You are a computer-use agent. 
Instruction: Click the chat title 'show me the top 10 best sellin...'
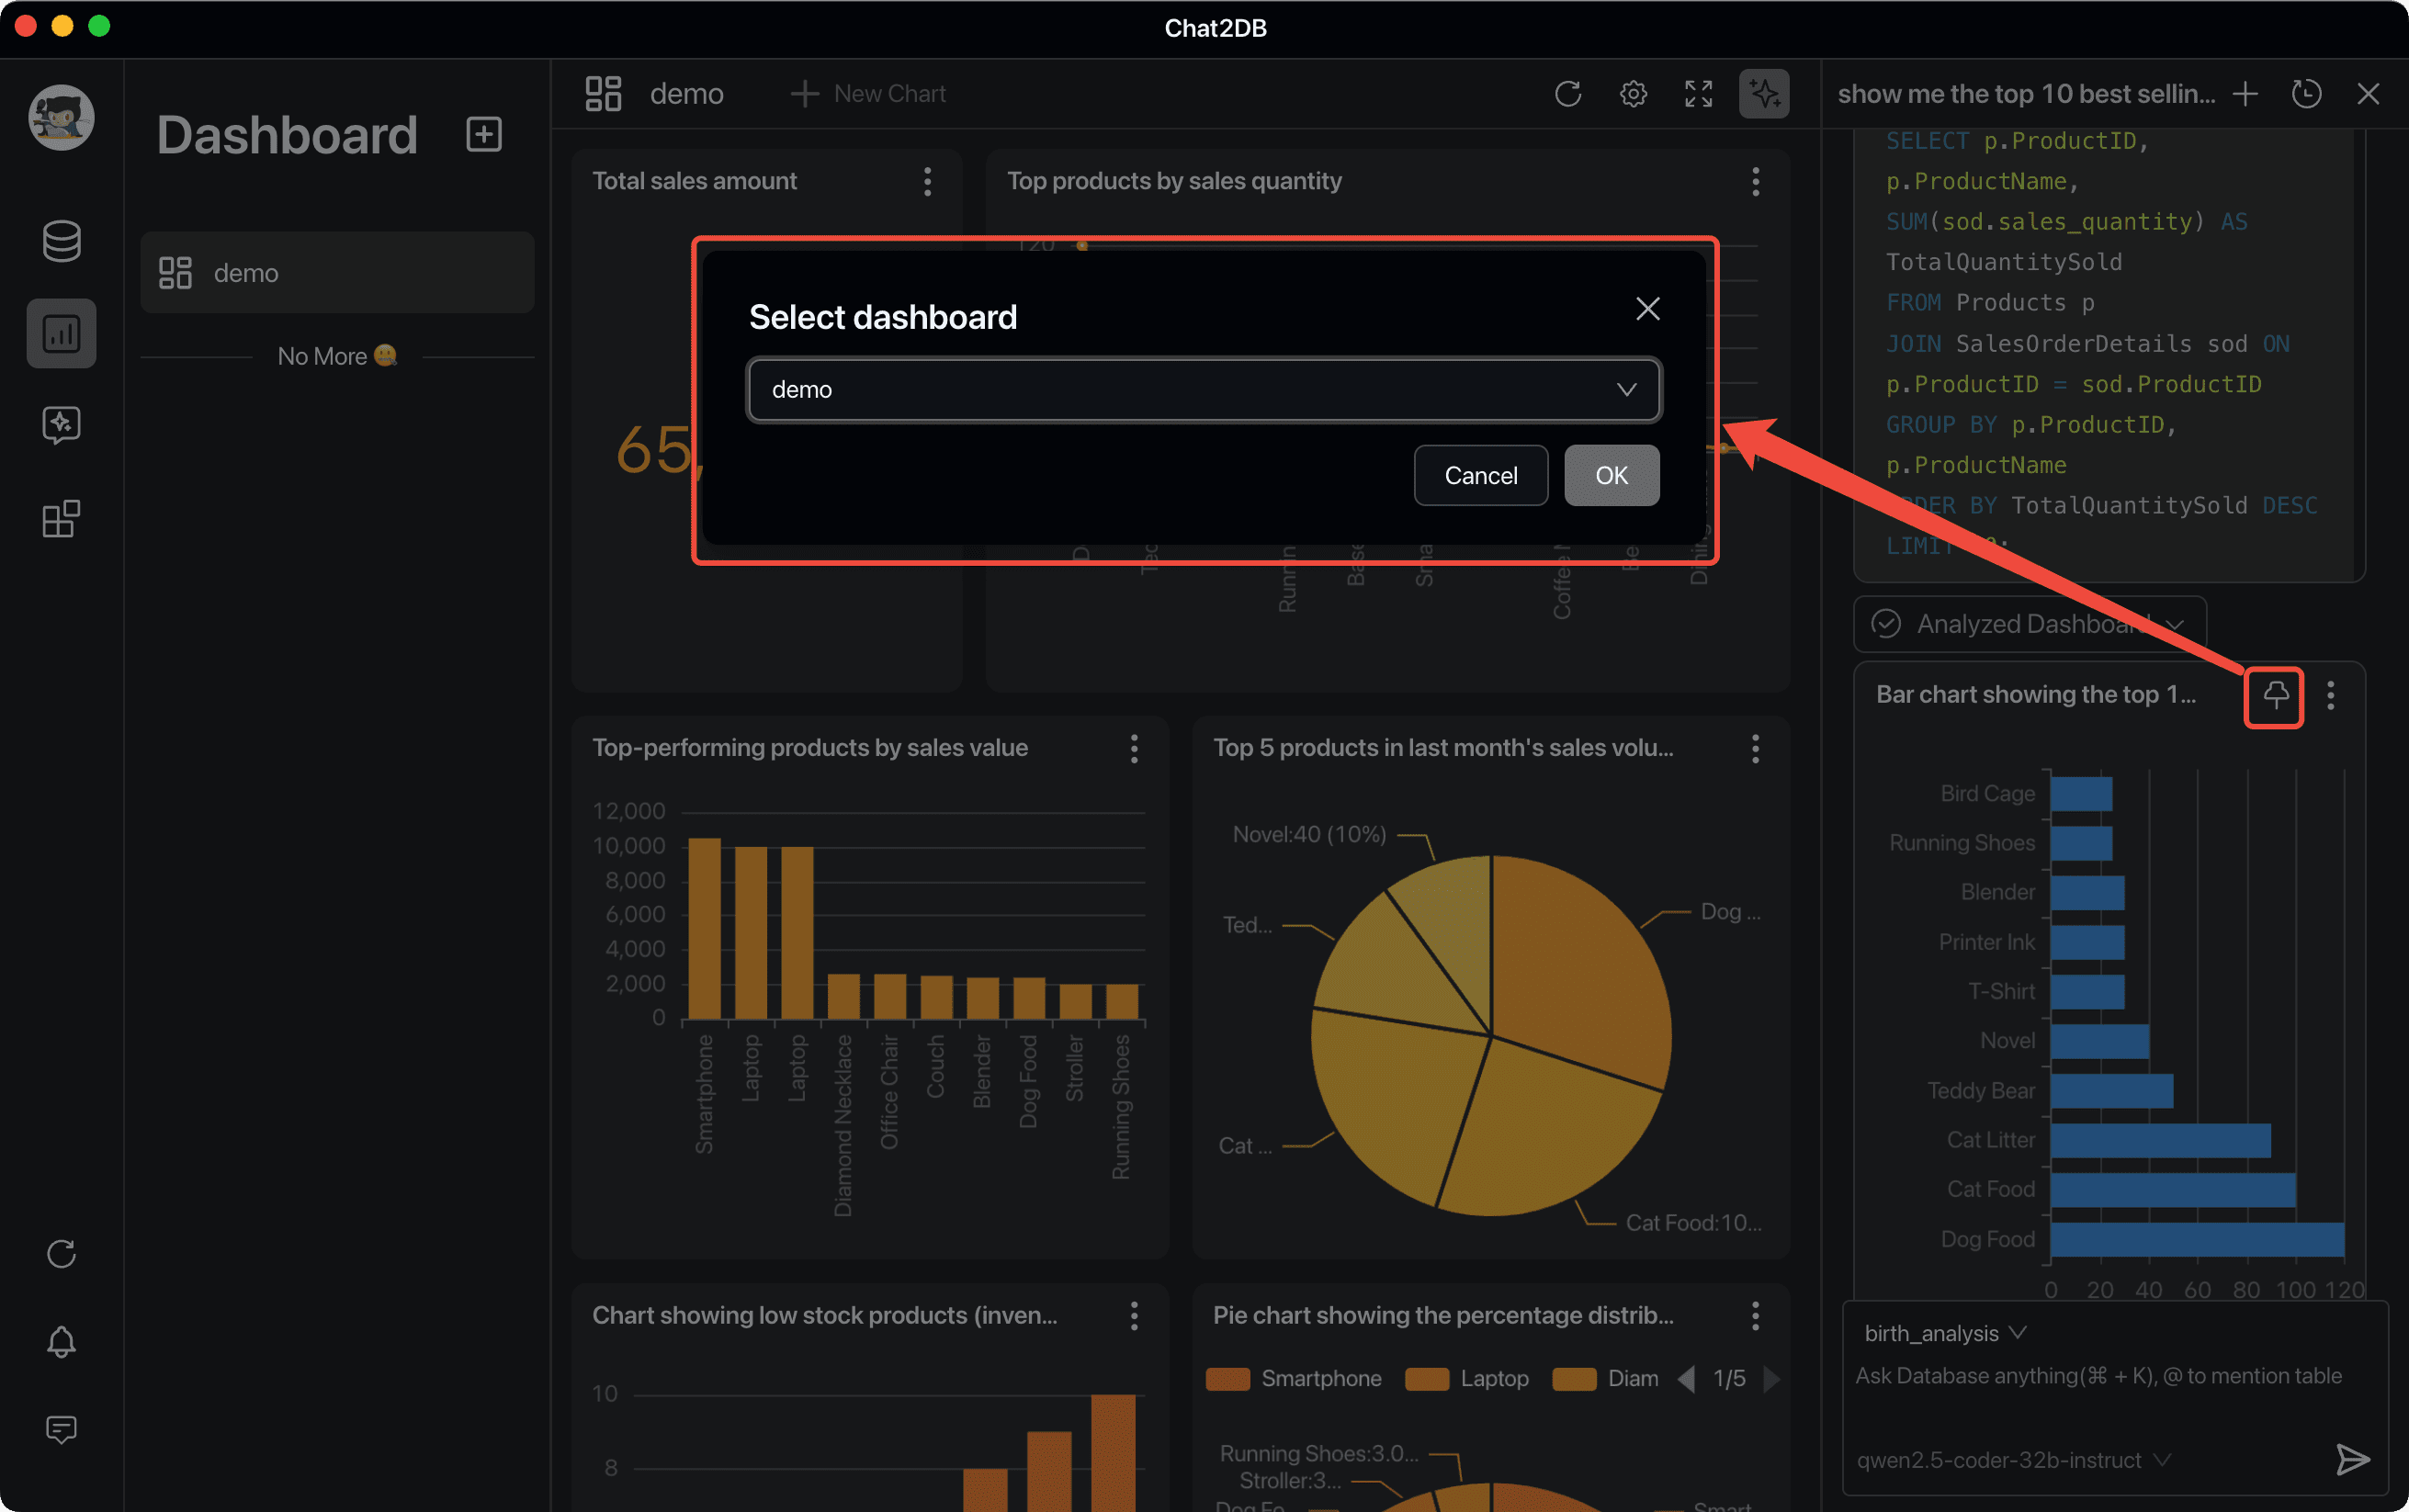(x=2025, y=94)
